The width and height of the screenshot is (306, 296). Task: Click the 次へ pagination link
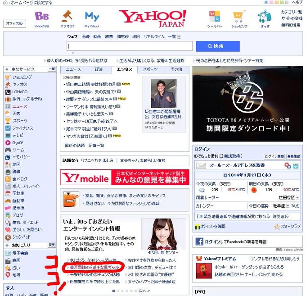(144, 291)
